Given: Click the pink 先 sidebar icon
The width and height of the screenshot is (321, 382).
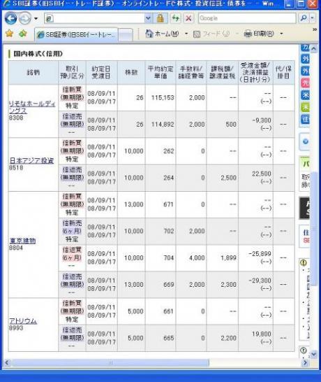Looking at the screenshot, I should (306, 83).
